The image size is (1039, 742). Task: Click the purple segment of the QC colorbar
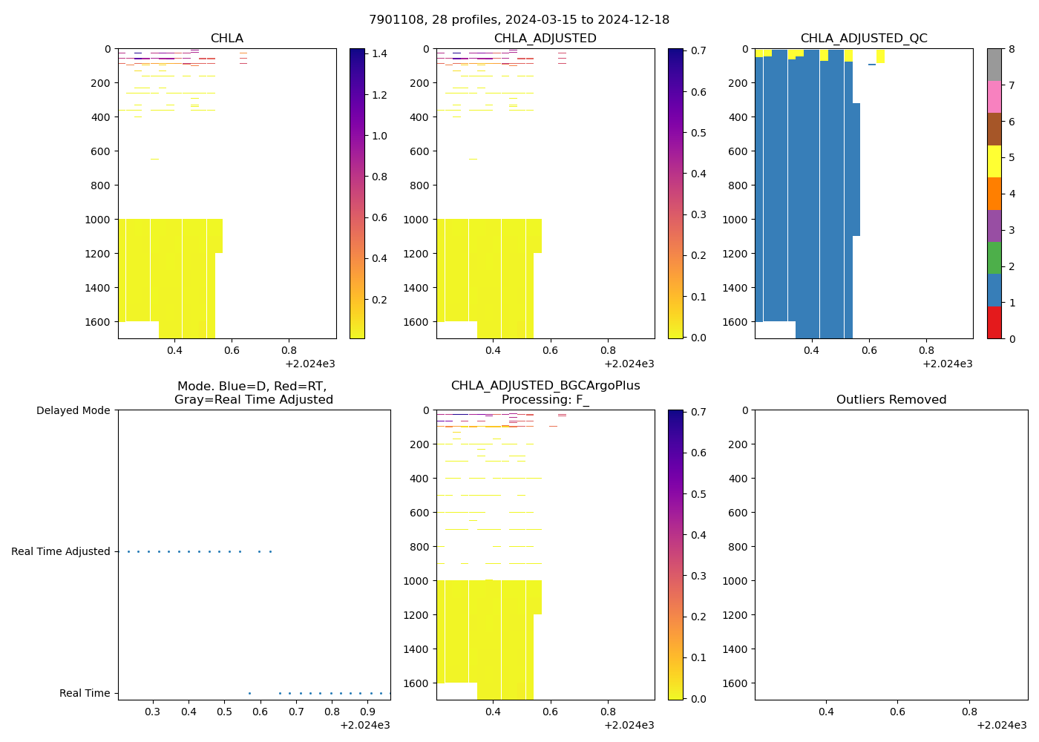(x=994, y=226)
